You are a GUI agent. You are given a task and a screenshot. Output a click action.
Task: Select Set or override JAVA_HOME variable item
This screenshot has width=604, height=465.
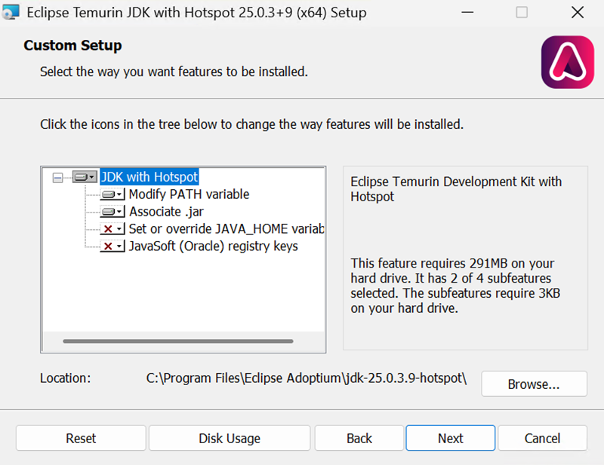tap(226, 229)
